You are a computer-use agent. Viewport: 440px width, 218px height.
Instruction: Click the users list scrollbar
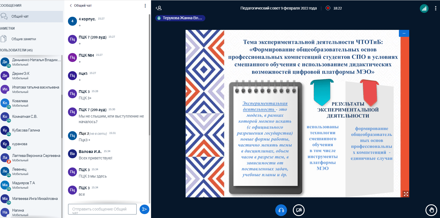pyautogui.click(x=62, y=116)
